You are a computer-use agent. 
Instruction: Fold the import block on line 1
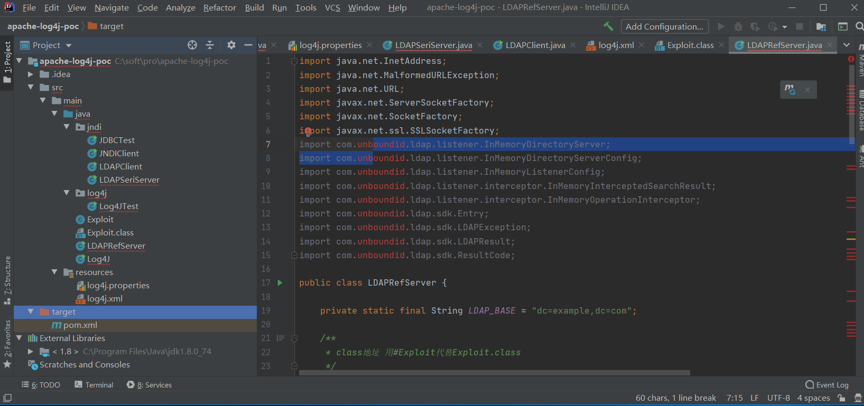click(x=294, y=61)
